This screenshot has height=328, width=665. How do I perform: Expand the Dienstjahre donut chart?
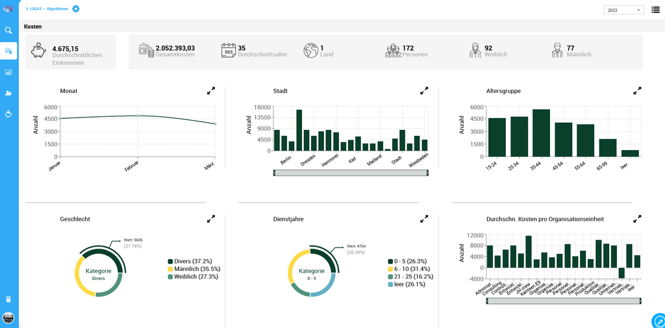click(x=424, y=219)
